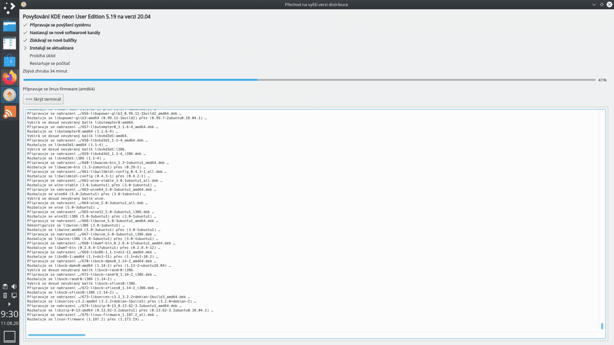Click the progress bar showing 41%
The image size is (614, 345).
pyautogui.click(x=269, y=80)
